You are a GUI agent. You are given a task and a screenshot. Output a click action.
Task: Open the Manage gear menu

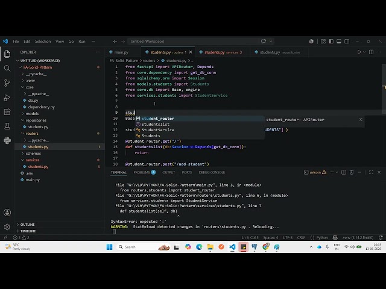coord(7,227)
